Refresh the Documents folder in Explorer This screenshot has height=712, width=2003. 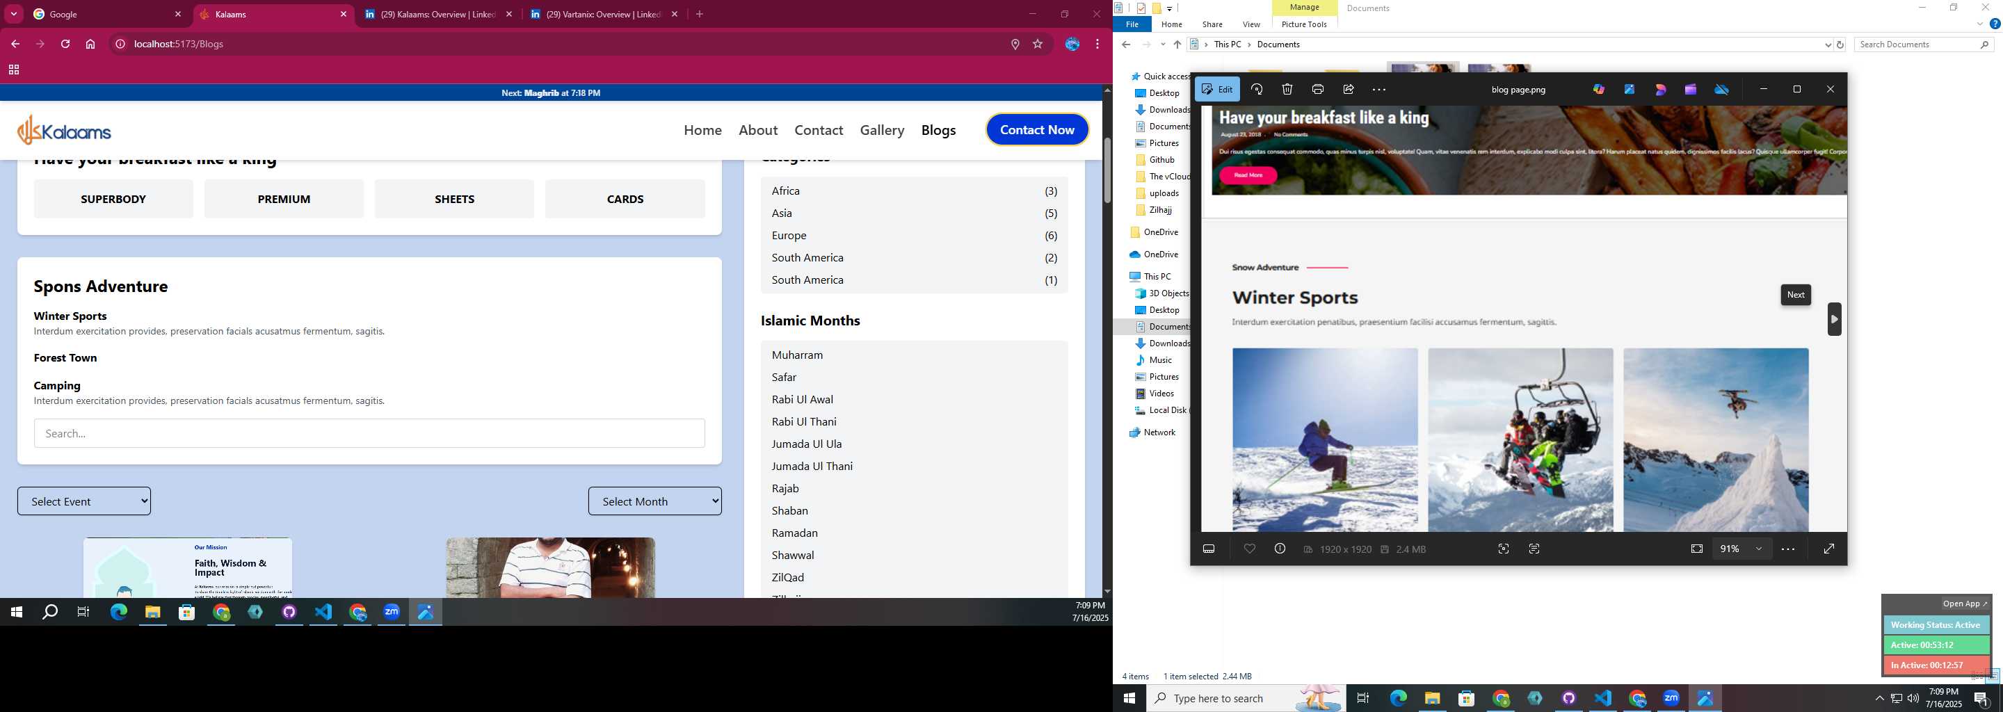pyautogui.click(x=1840, y=45)
